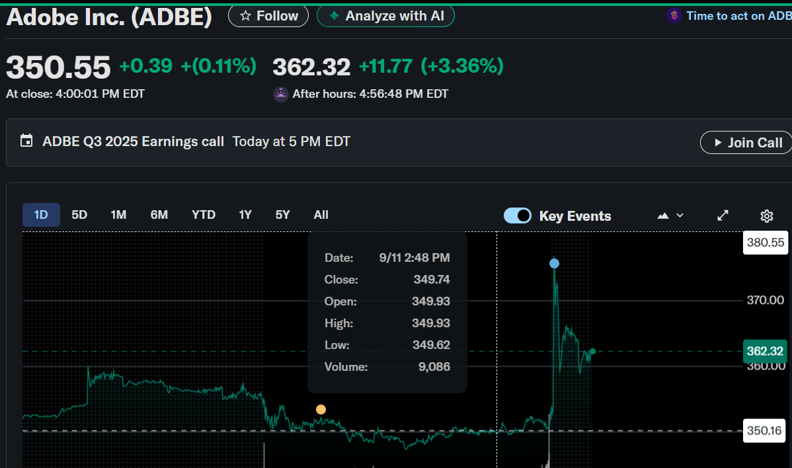This screenshot has width=792, height=468.
Task: Open the chart type dropdown chevron
Action: (680, 215)
